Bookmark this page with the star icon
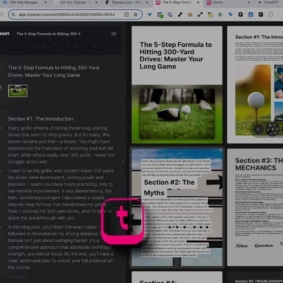Viewport: 283px width, 283px height. coord(135,15)
